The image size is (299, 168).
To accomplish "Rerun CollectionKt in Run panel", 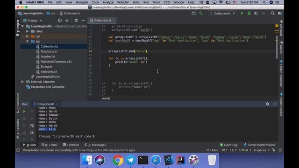I will [24, 112].
